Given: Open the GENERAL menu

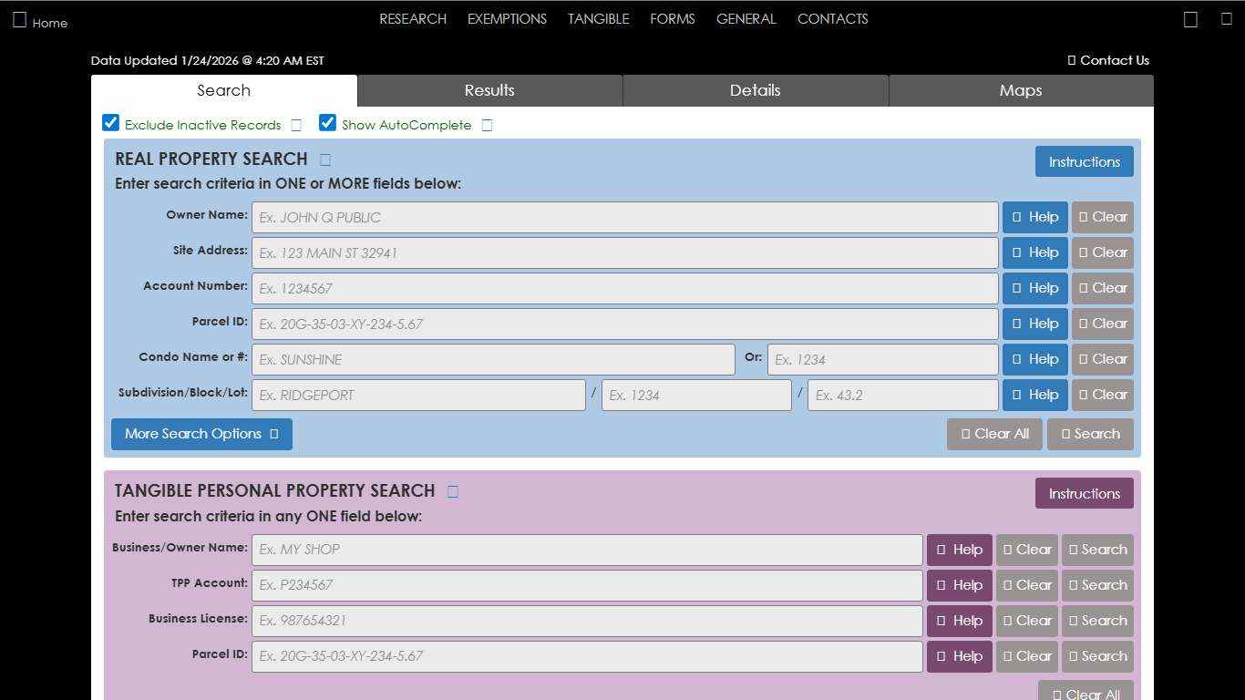Looking at the screenshot, I should click(746, 18).
